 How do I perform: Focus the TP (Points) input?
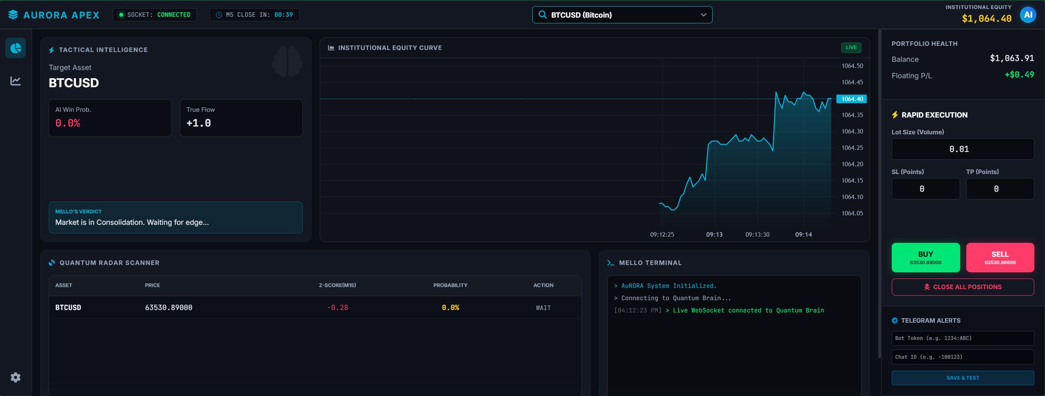1000,189
